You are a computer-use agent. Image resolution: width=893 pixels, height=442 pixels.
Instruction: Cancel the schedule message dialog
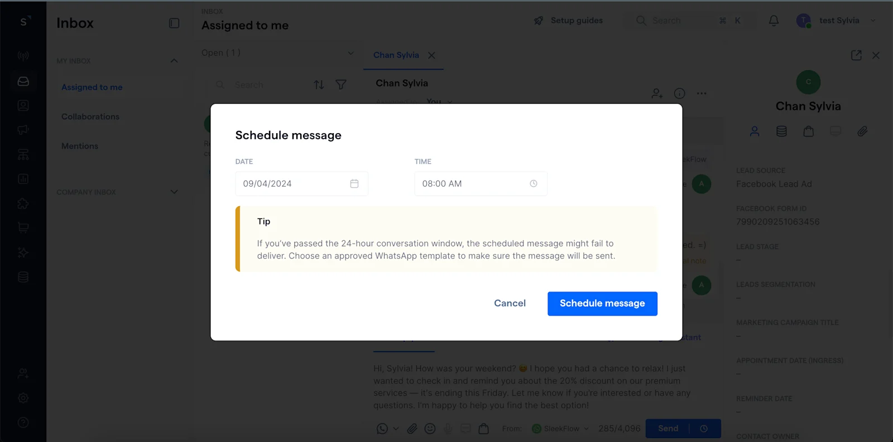tap(509, 303)
